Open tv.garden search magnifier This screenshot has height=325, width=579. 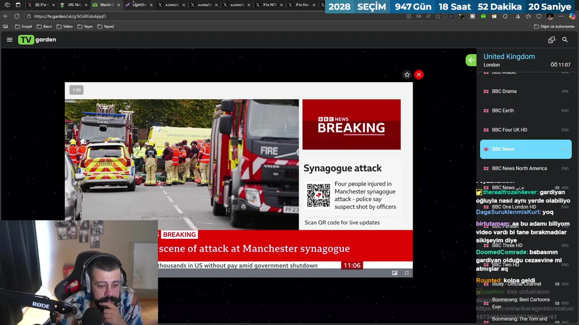565,40
